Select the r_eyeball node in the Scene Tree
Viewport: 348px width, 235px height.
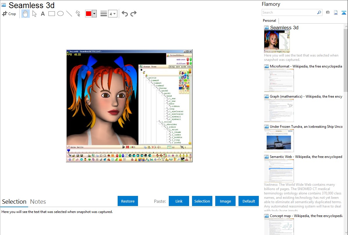175,119
